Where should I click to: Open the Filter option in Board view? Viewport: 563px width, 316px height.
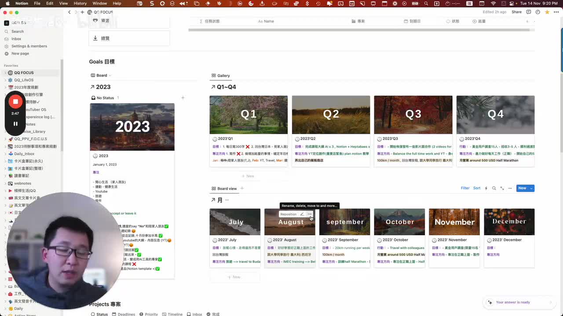click(x=465, y=188)
